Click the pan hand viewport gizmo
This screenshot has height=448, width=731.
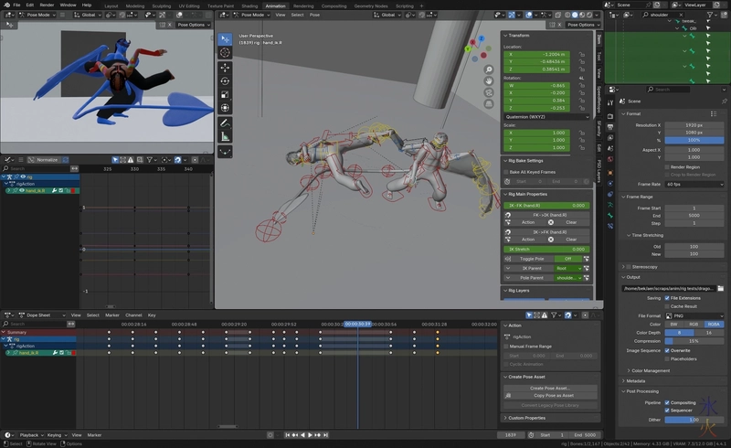click(489, 80)
